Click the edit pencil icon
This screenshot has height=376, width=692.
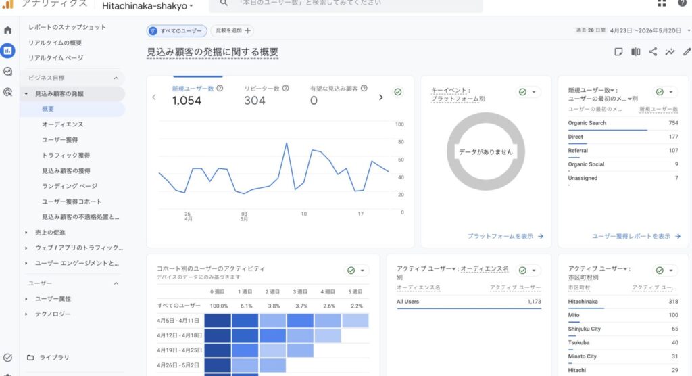(x=687, y=51)
